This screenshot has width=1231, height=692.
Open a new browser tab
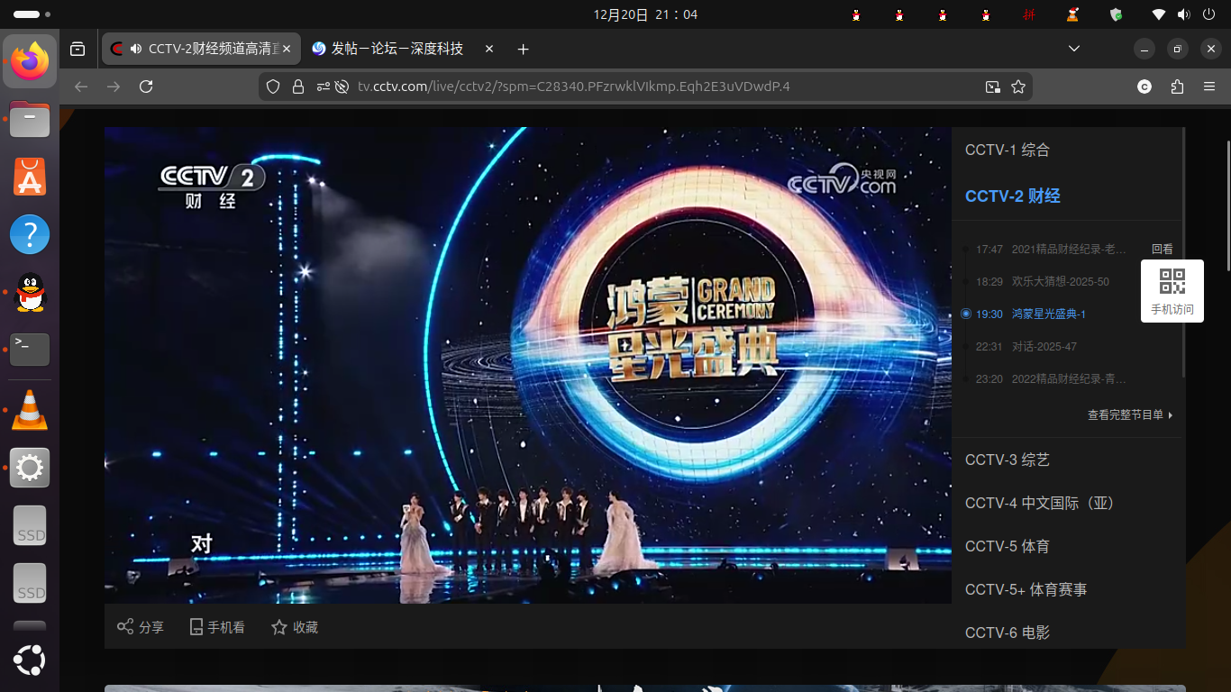point(523,49)
